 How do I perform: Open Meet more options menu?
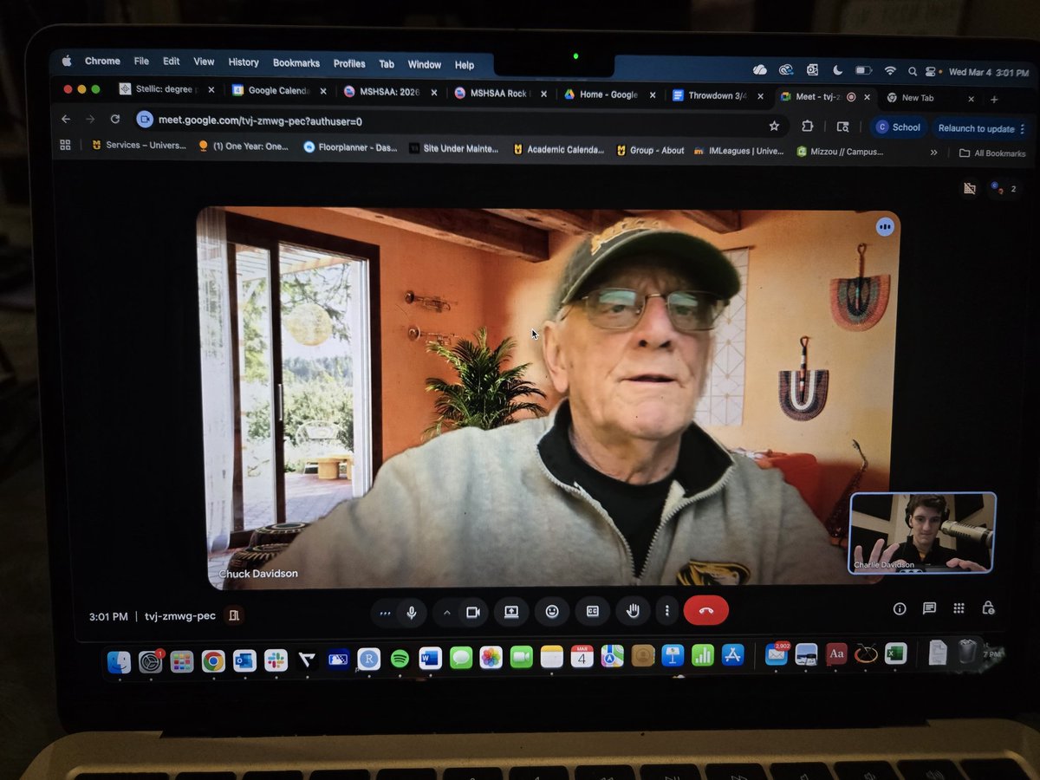666,611
